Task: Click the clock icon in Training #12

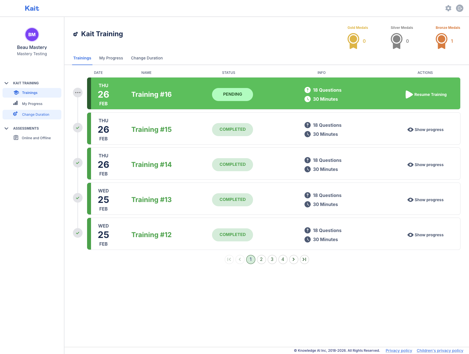Action: point(308,239)
